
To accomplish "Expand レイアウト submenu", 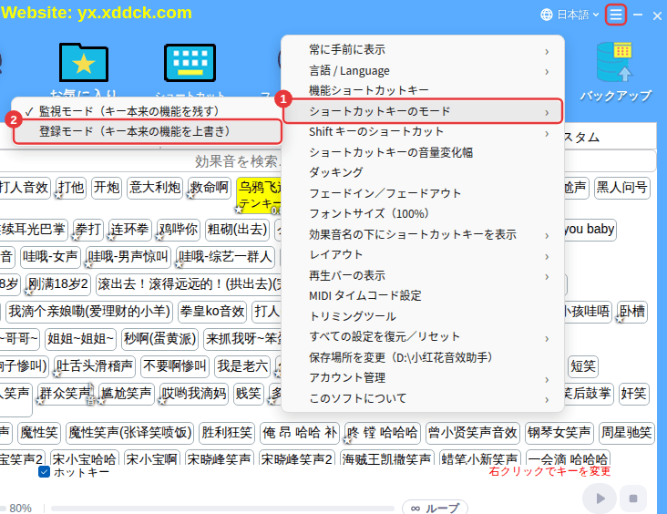I will 423,255.
